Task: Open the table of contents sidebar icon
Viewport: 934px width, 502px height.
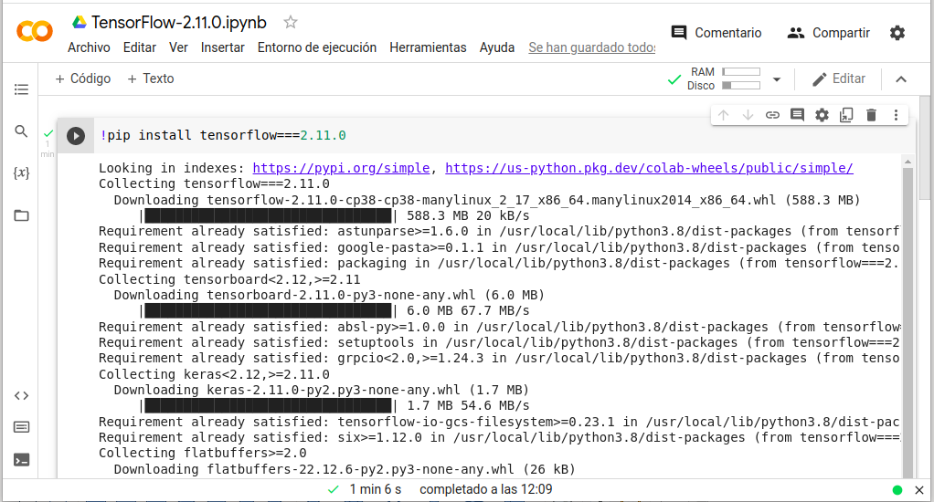Action: pyautogui.click(x=21, y=89)
